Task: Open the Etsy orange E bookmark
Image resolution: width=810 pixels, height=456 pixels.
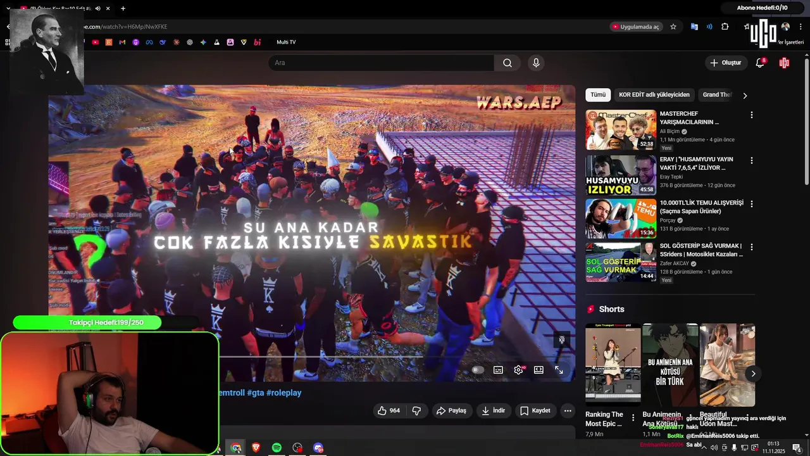Action: click(109, 42)
